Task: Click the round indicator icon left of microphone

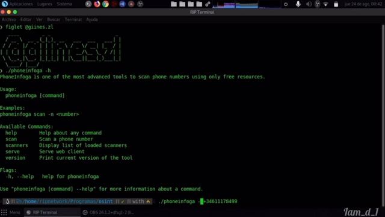Action: coord(286,4)
